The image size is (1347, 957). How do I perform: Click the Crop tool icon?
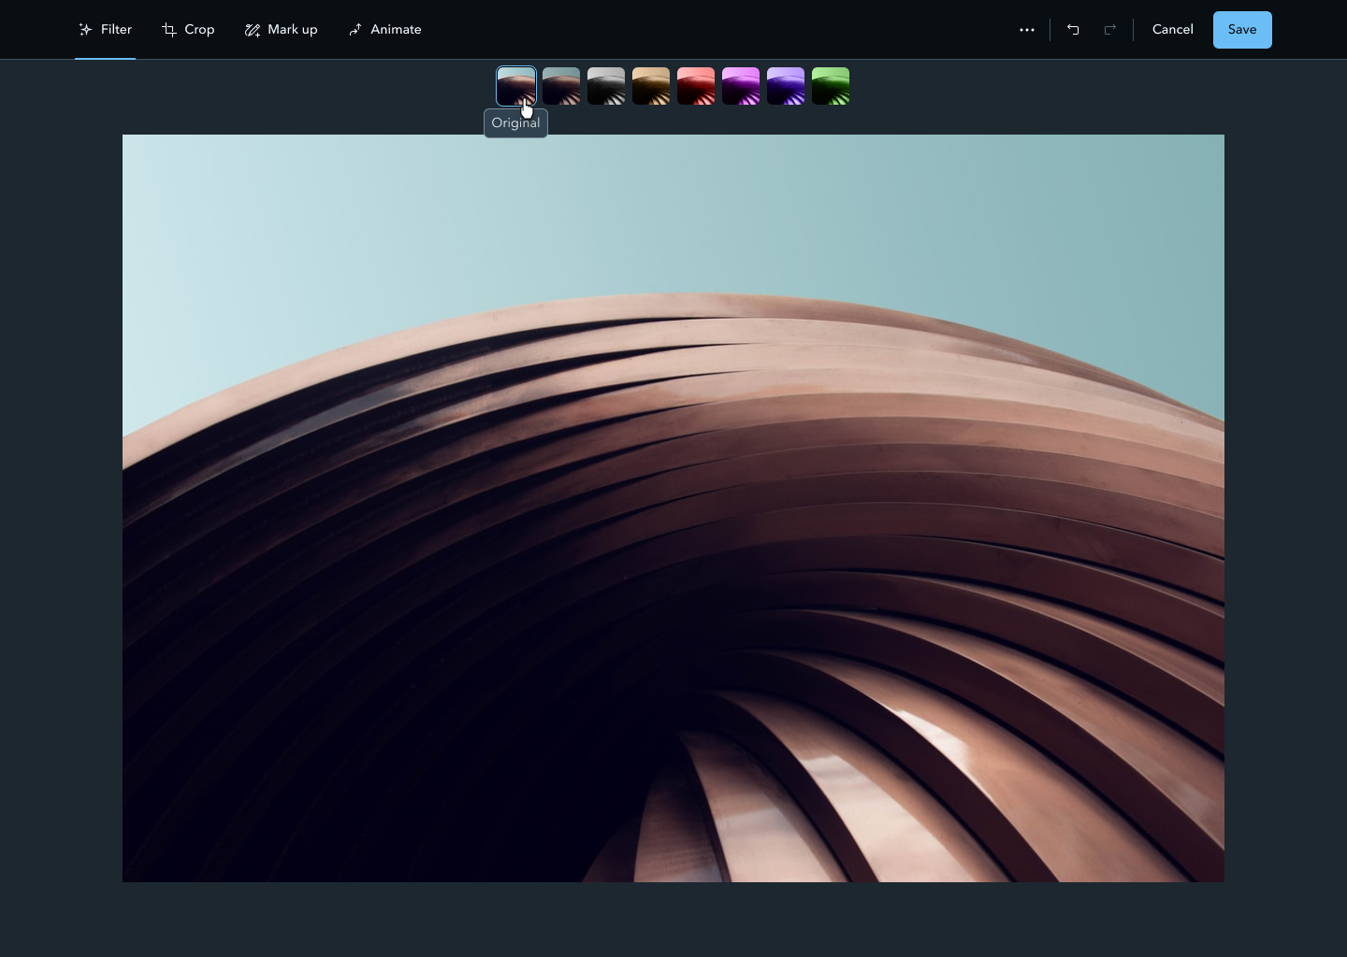[168, 29]
